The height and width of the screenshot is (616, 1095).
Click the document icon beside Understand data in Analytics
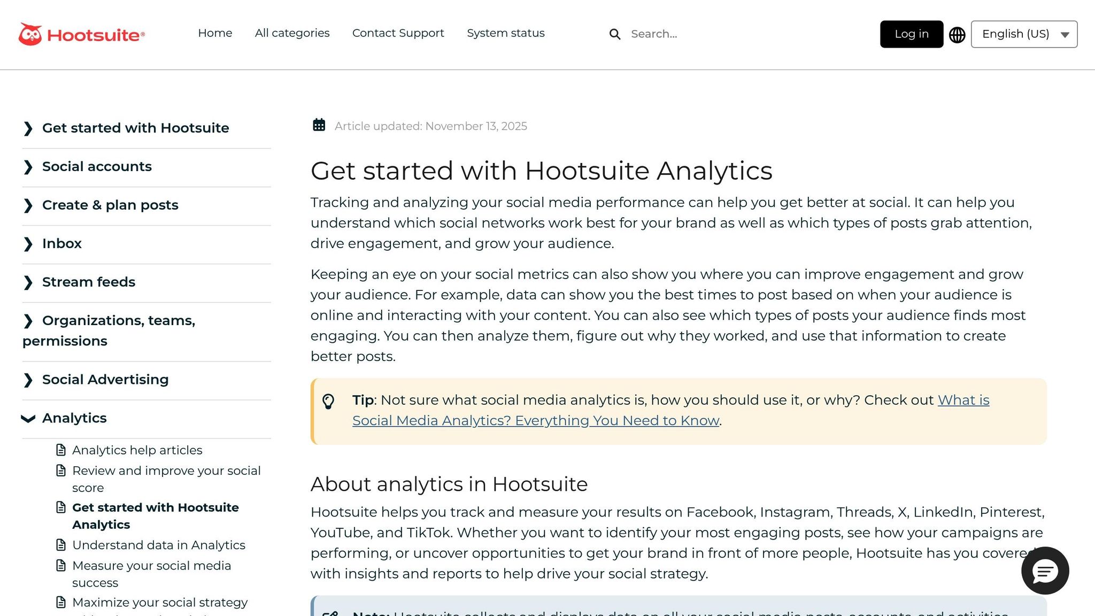click(60, 545)
